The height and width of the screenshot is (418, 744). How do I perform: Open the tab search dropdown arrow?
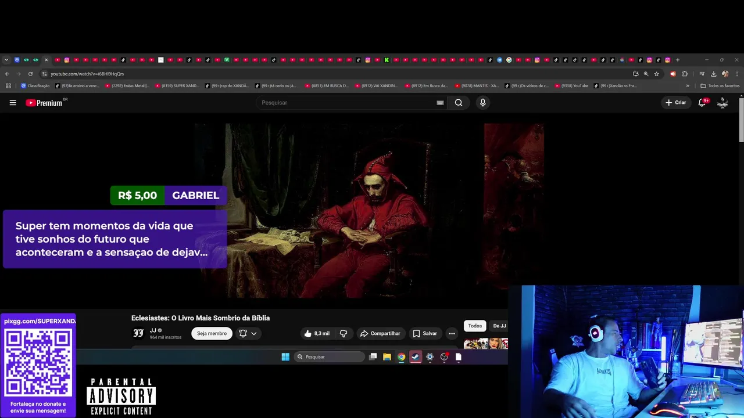tap(6, 60)
